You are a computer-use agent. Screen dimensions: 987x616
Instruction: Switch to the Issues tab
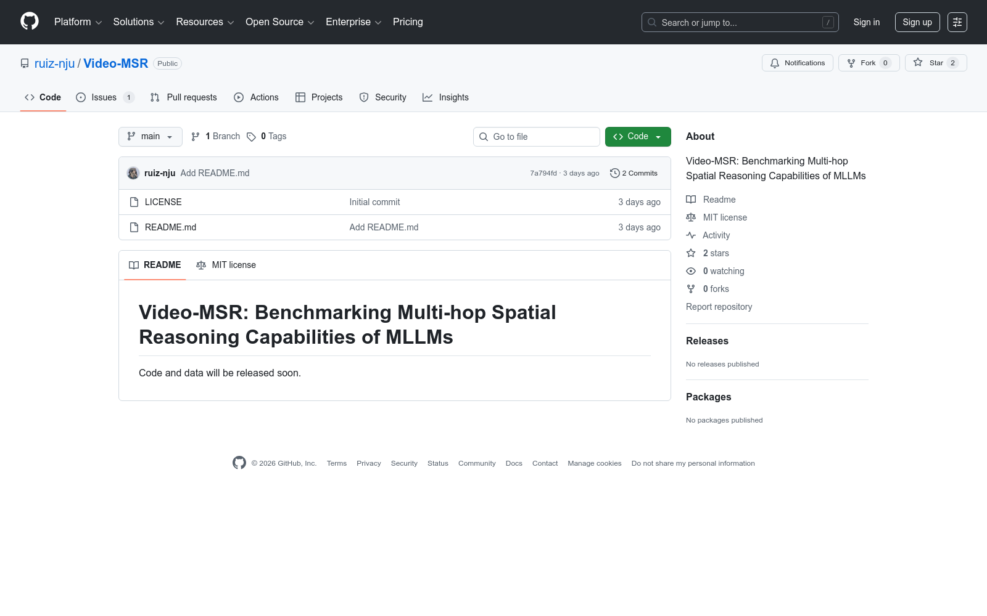(x=104, y=97)
